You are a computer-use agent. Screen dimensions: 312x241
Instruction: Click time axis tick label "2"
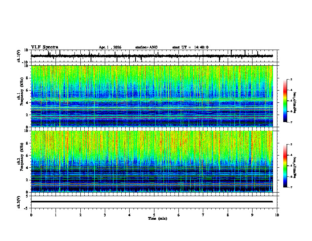80,215
